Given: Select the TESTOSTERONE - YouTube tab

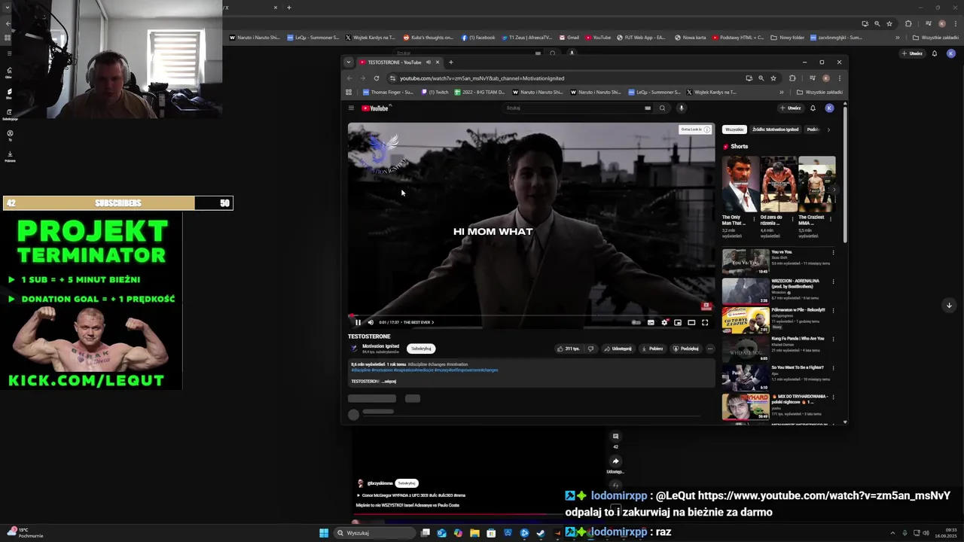Looking at the screenshot, I should click(399, 62).
